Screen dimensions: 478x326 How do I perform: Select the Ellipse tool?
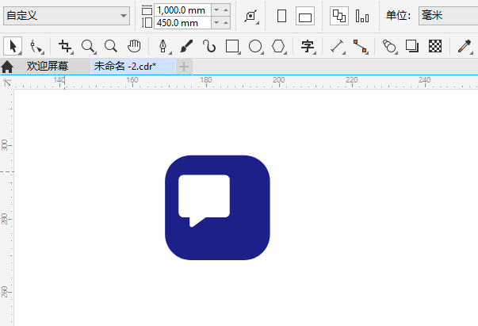click(x=255, y=46)
